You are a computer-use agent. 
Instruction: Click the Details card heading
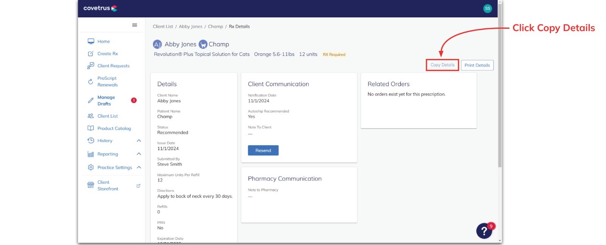click(167, 84)
